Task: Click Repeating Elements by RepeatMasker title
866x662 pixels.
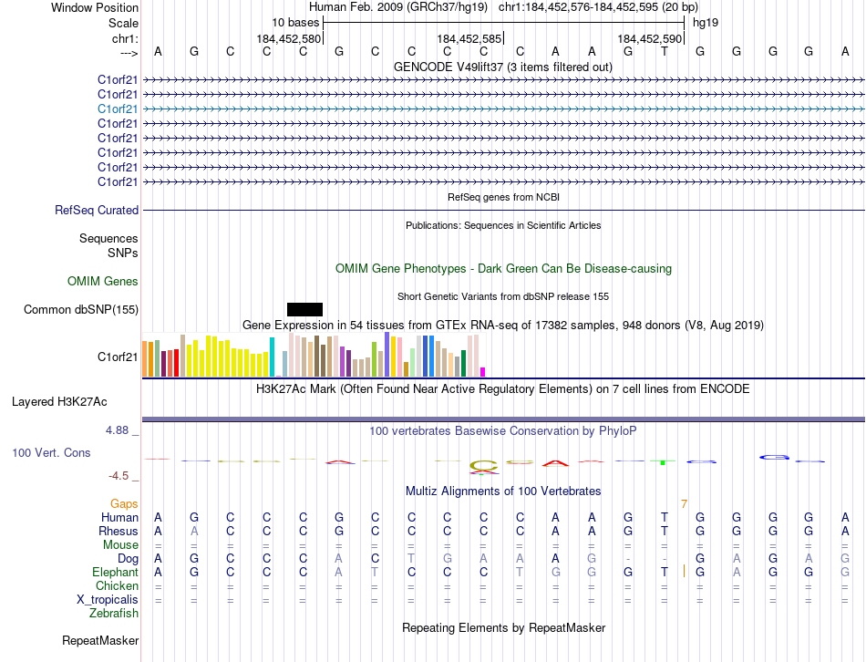Action: click(504, 627)
